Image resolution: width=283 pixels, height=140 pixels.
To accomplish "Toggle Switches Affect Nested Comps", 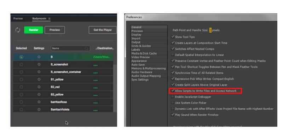I will click(x=173, y=49).
